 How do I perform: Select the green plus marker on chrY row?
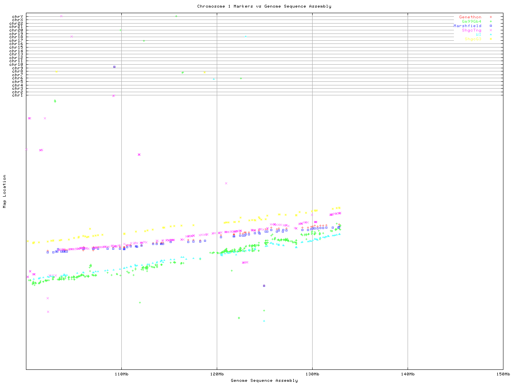(176, 16)
